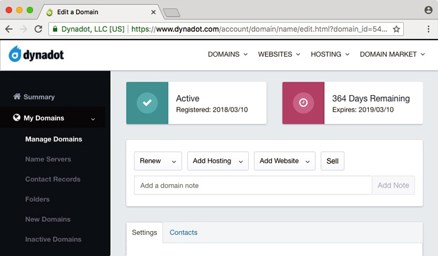The height and width of the screenshot is (256, 438).
Task: Open the HOSTING dropdown menu
Action: coord(330,54)
